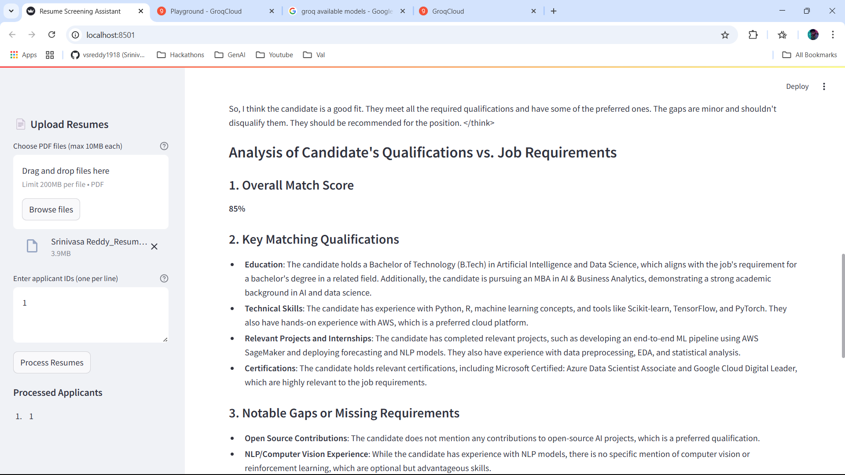Open Chrome profile avatar
845x475 pixels.
(x=813, y=35)
